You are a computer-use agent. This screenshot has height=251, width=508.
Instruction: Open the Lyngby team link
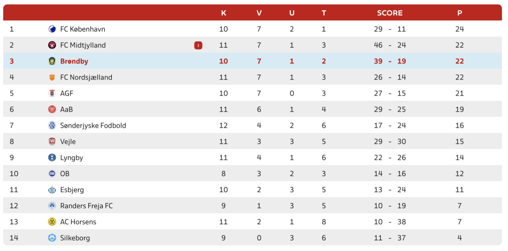72,158
